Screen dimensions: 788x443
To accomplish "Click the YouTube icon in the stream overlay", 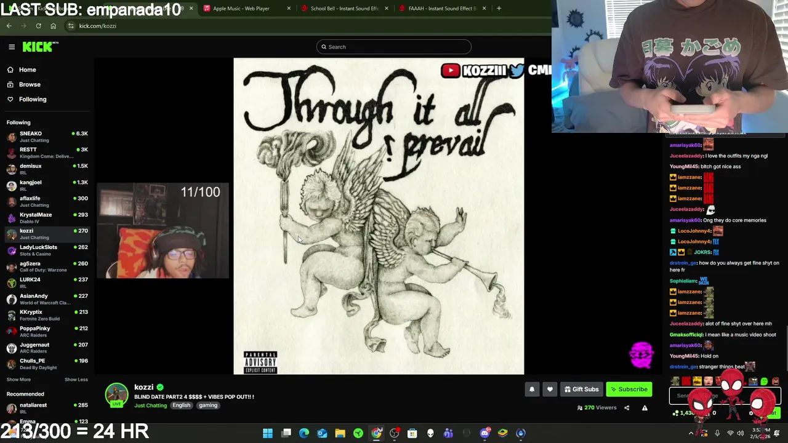I will tap(450, 70).
